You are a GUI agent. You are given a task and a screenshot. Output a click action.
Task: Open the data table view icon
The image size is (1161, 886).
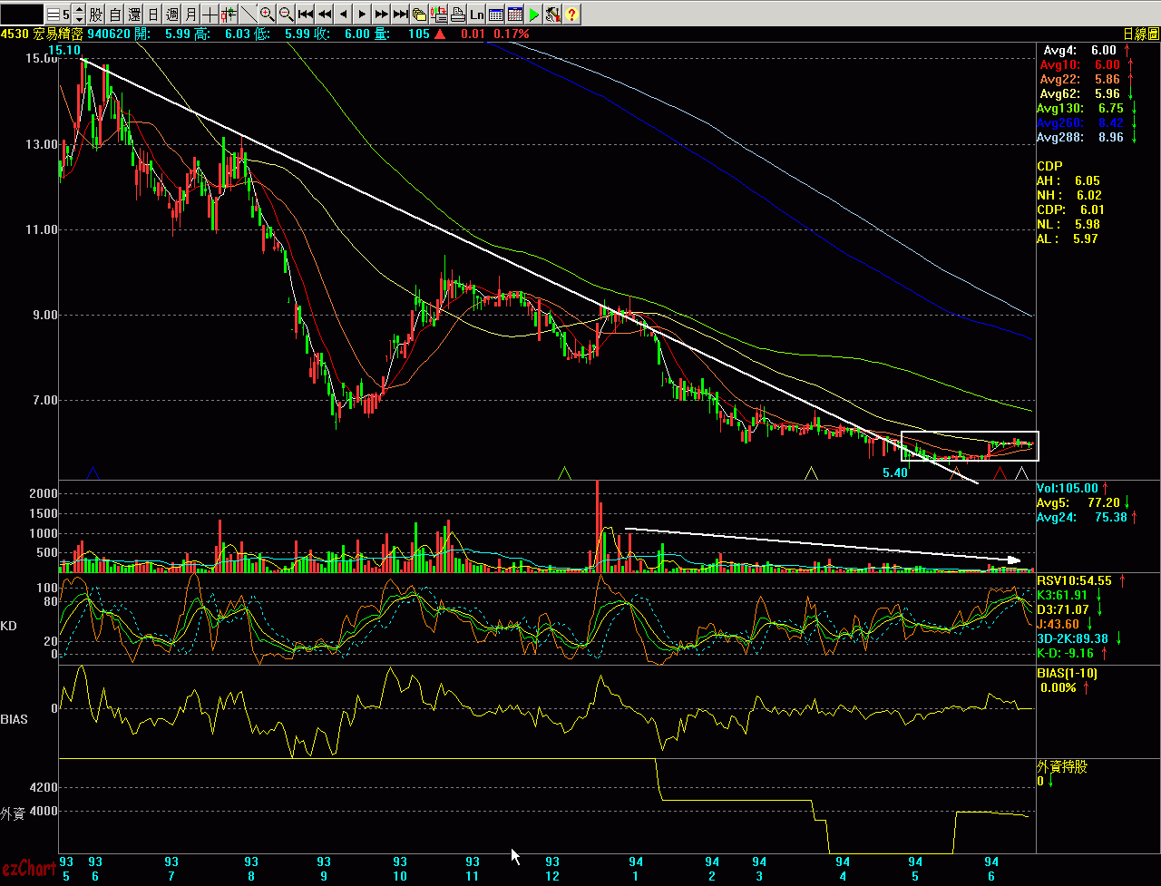[x=496, y=15]
